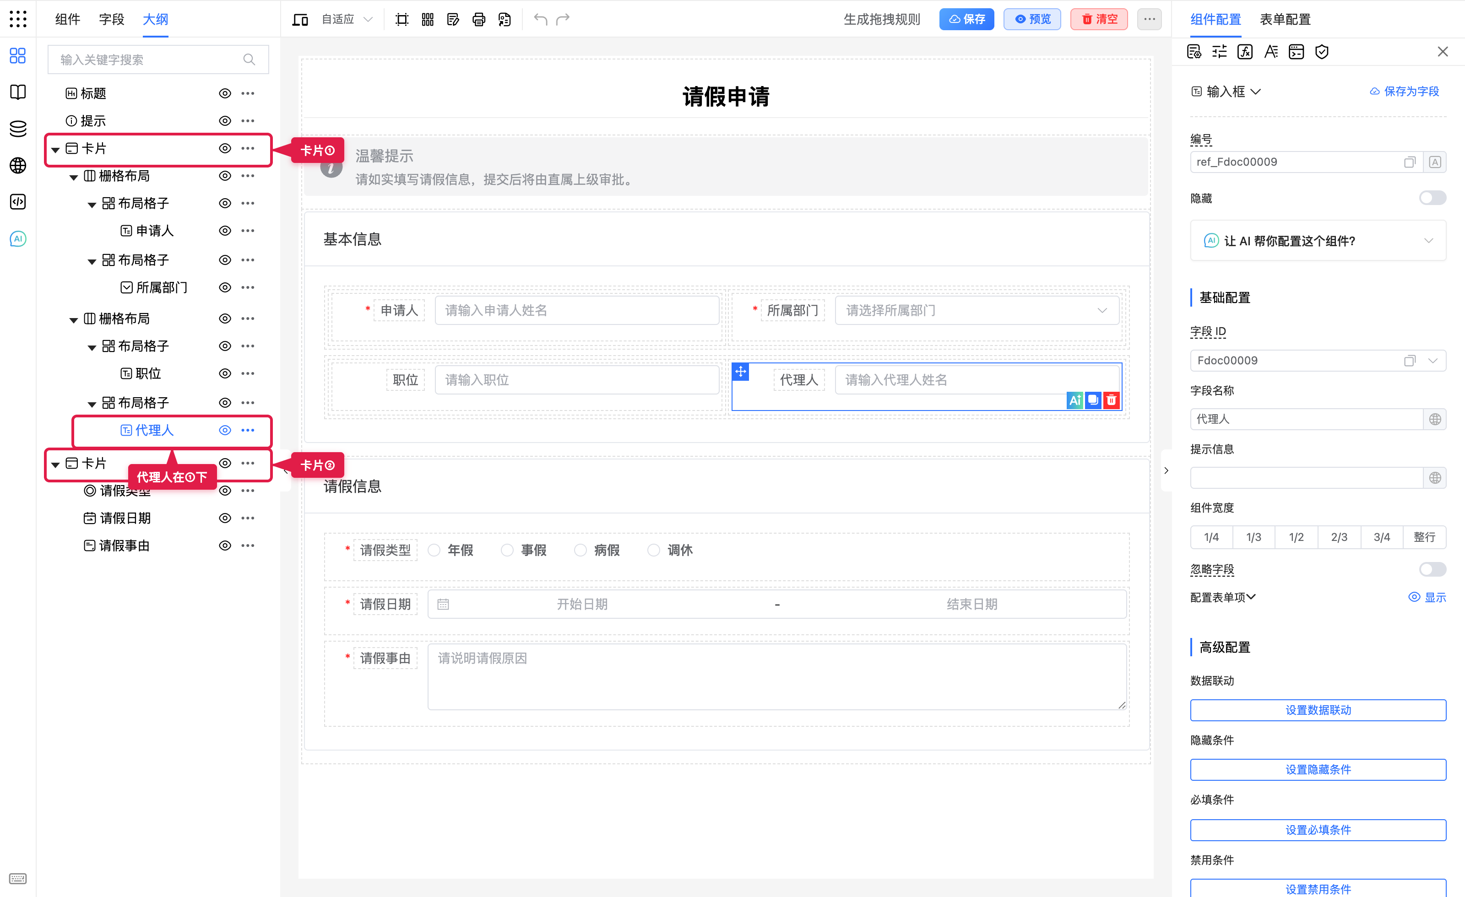Screen dimensions: 1465x897
Task: Toggle the 隐藏 switch
Action: click(x=1432, y=198)
